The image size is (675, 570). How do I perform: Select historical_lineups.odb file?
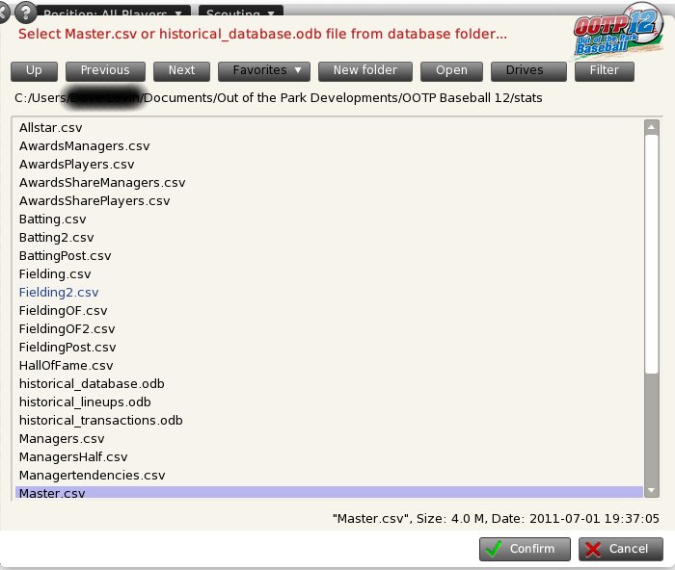pyautogui.click(x=329, y=402)
